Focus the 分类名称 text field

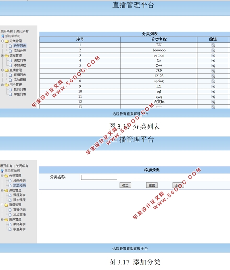tap(99, 177)
